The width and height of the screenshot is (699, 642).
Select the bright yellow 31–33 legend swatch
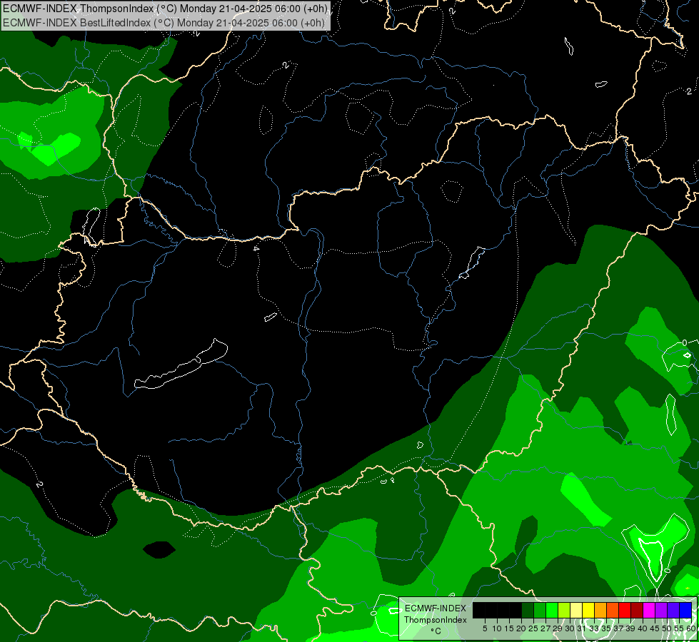pos(588,610)
